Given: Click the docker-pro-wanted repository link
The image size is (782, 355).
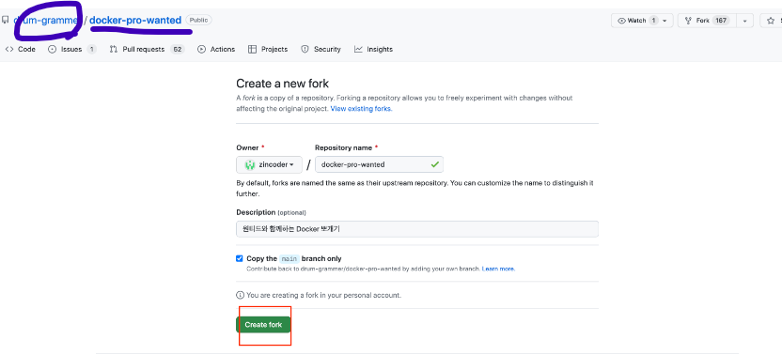Looking at the screenshot, I should coord(135,21).
